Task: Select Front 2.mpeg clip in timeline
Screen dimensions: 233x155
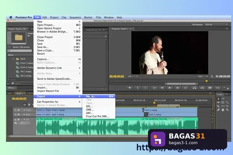Action: coord(170,110)
